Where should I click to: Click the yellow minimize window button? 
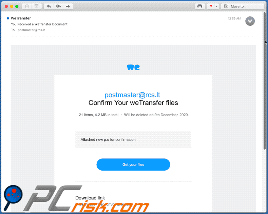12,6
